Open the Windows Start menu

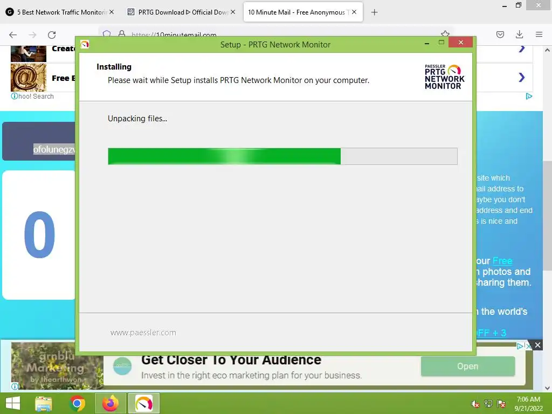tap(13, 403)
